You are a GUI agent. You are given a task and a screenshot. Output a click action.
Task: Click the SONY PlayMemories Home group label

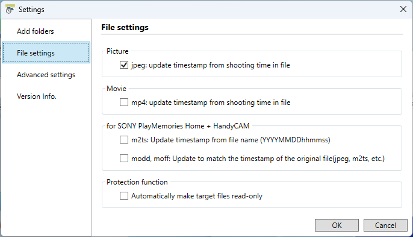click(x=178, y=126)
